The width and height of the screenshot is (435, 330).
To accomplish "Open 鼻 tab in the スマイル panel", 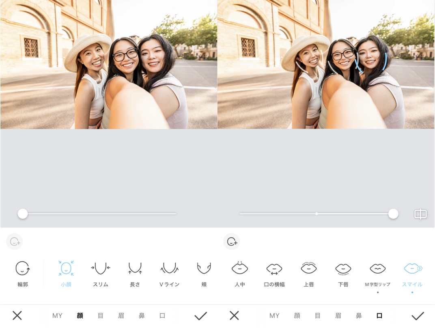I will pyautogui.click(x=359, y=316).
